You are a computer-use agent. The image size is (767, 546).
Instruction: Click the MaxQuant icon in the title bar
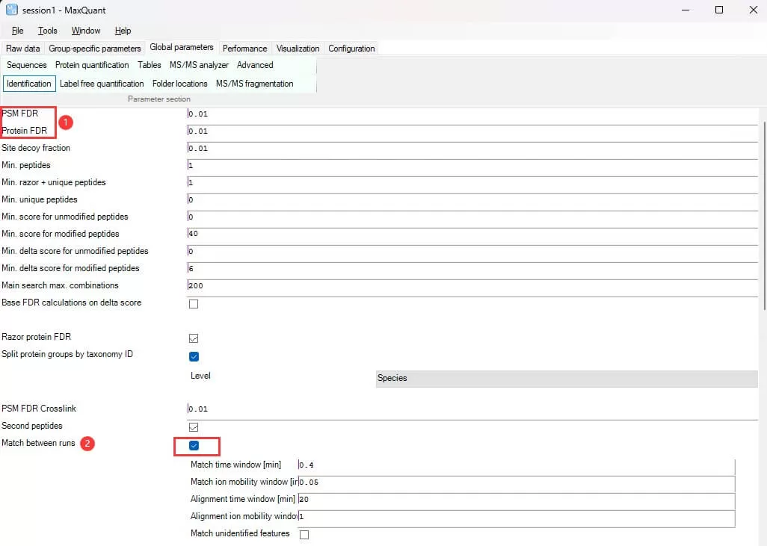(10, 10)
